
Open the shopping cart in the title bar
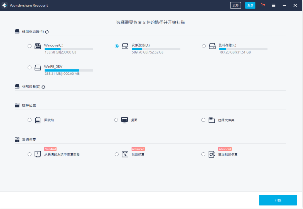263,5
